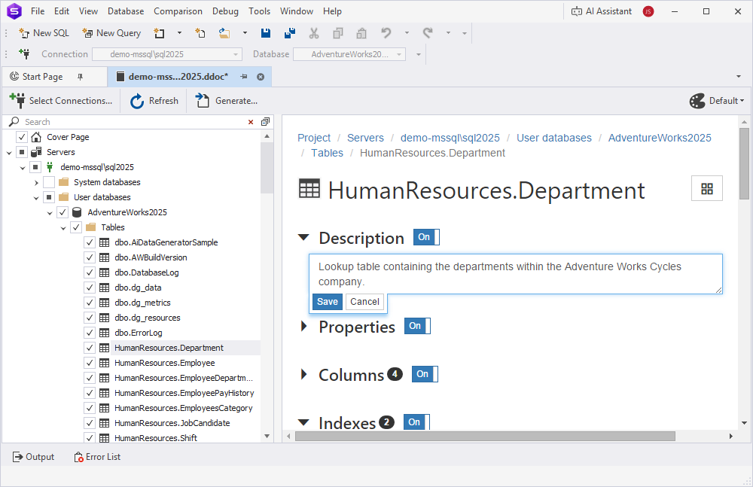Uncheck the dbo.ErrorLog checkbox
This screenshot has height=487, width=753.
click(90, 333)
